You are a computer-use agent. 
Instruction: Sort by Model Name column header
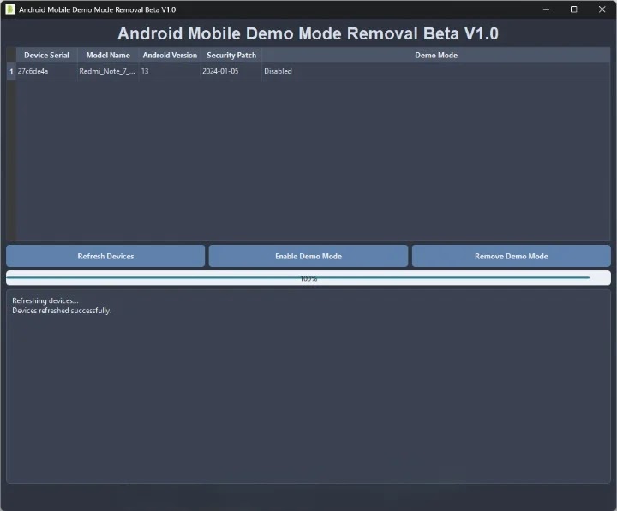[x=108, y=56]
